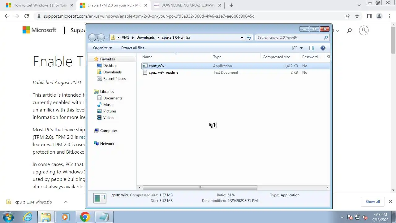Open Chrome from the taskbar
Screen dimensions: 396x223
pos(85,217)
